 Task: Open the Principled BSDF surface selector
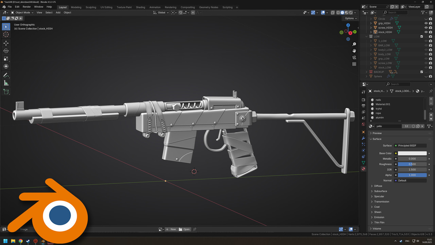click(410, 146)
